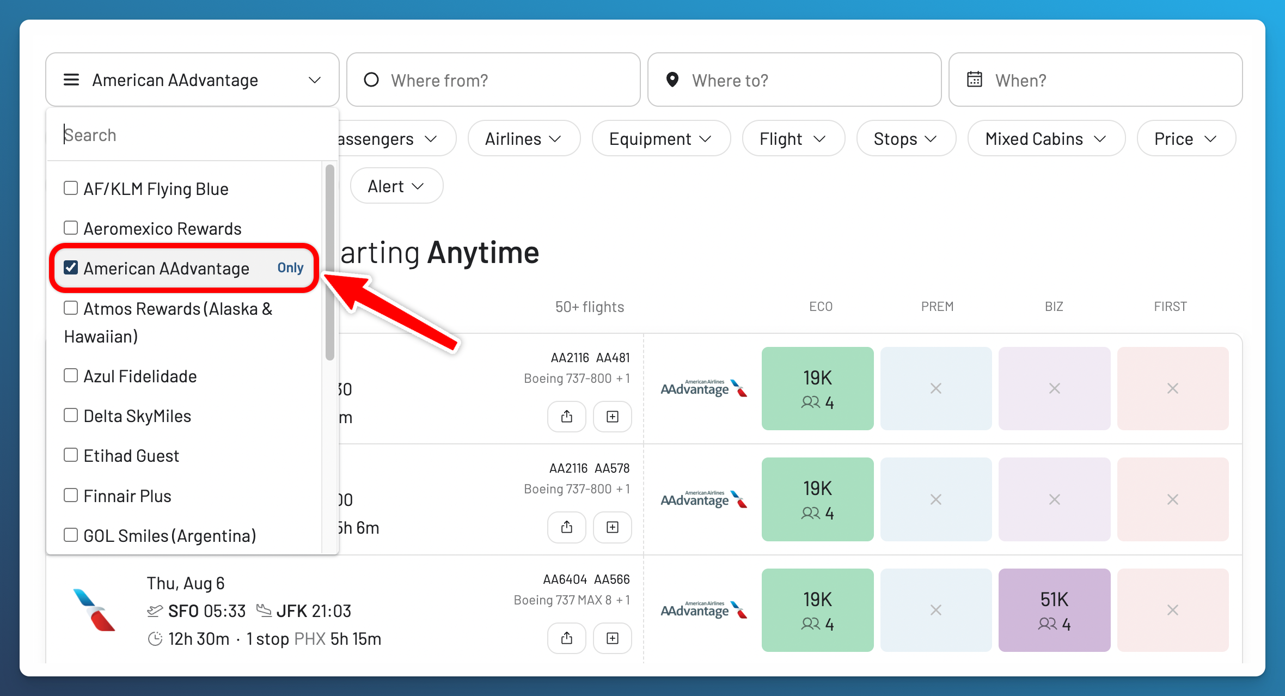Check the Finnair Plus checkbox
The height and width of the screenshot is (696, 1285).
click(71, 495)
